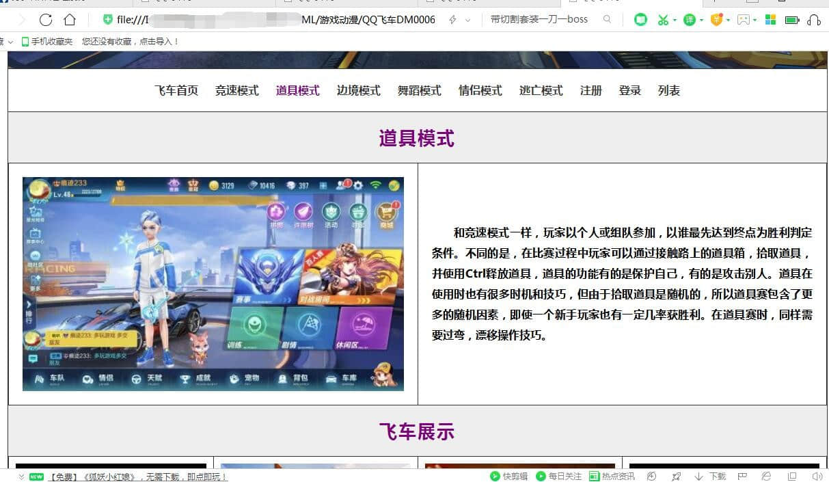
Task: Click the colorful apps grid icon
Action: click(770, 20)
